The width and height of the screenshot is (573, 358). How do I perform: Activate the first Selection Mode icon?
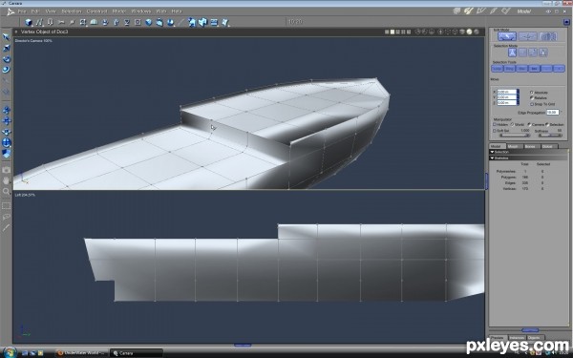pyautogui.click(x=512, y=53)
